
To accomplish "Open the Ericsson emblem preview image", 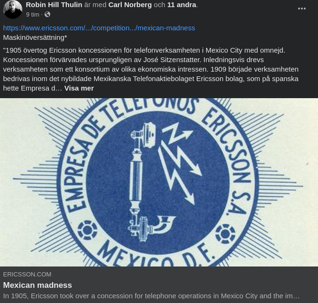I will 159,182.
